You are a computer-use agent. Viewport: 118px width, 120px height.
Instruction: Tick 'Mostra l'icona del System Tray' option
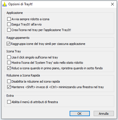click(x=9, y=63)
